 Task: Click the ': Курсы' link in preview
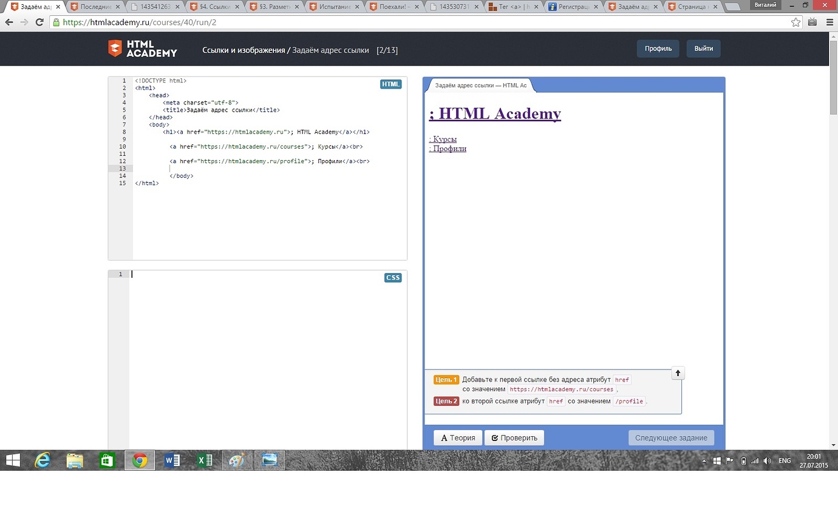443,140
